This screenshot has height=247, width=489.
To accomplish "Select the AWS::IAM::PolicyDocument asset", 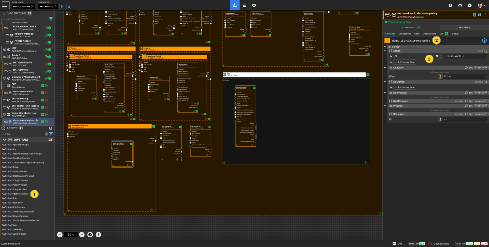I will [15, 180].
